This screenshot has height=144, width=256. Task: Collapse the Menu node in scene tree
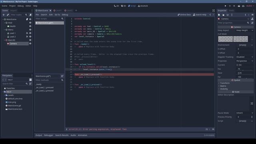point(4,30)
